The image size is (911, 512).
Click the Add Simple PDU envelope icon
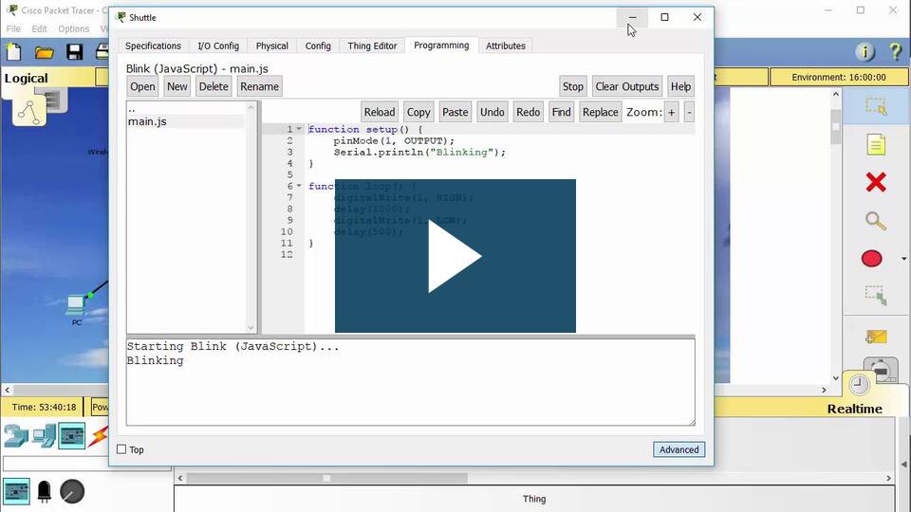876,337
